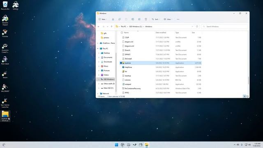
Task: Open Desktop in navigation pane
Action: tap(106, 53)
